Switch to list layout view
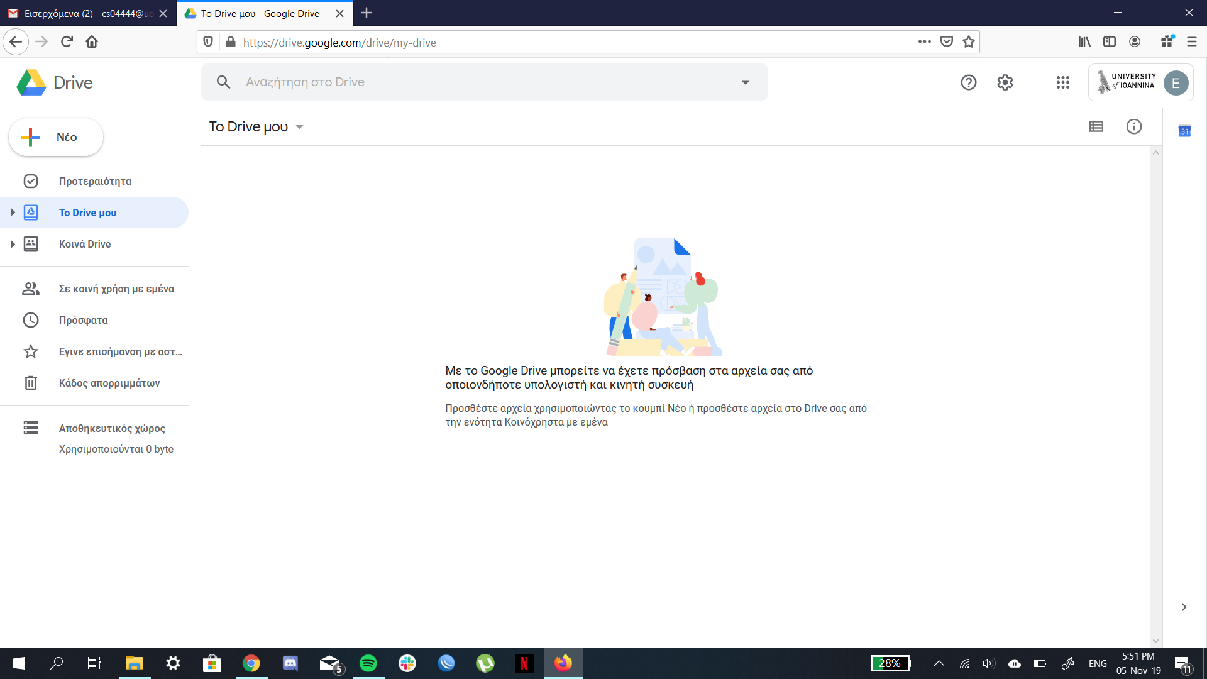The image size is (1207, 679). pos(1096,126)
